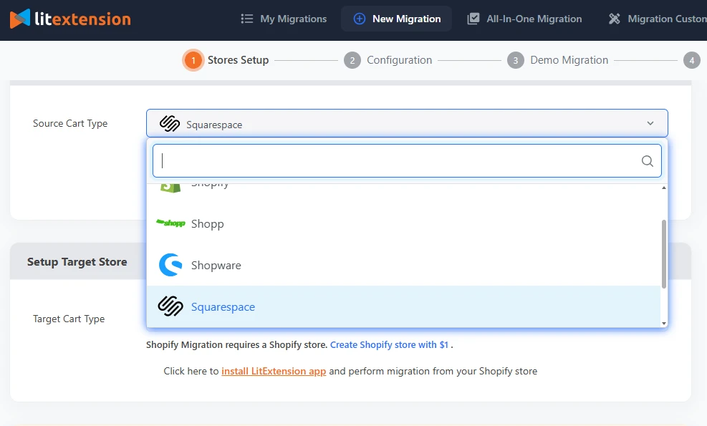Image resolution: width=707 pixels, height=426 pixels.
Task: Click the scrollbar down arrow in dropdown
Action: (664, 323)
